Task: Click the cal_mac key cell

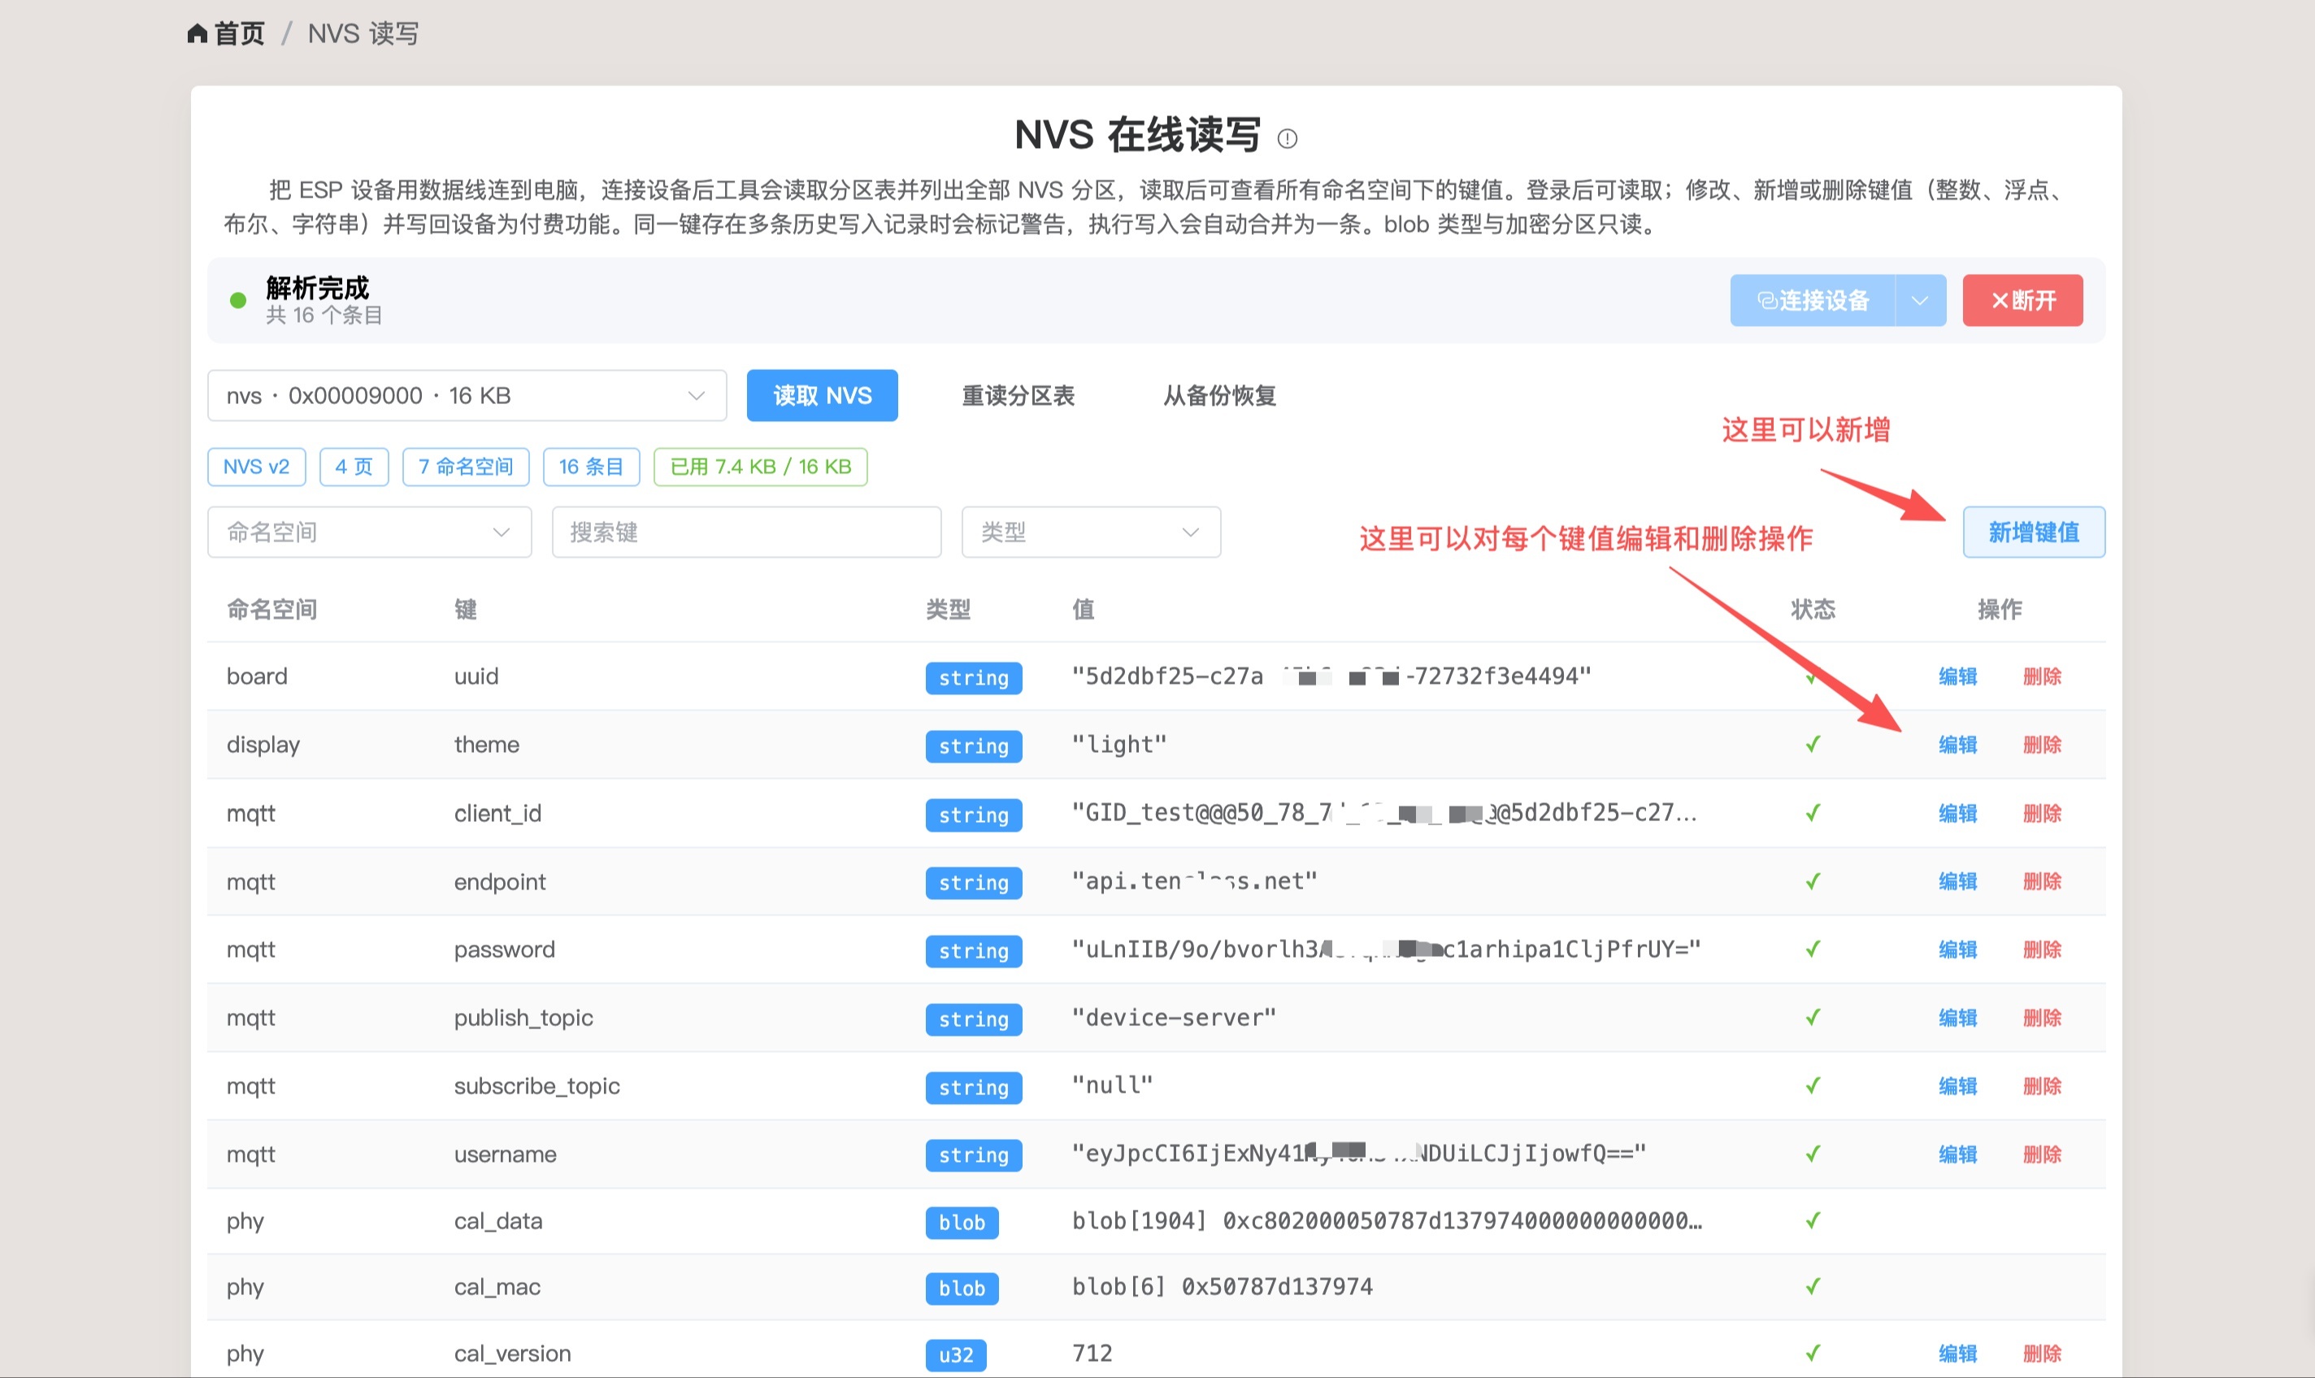Action: [497, 1287]
